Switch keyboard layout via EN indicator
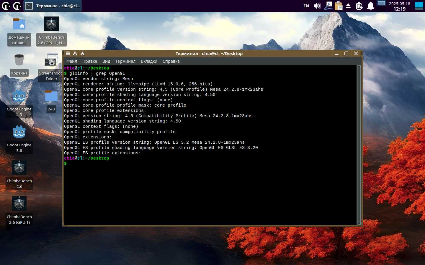Image resolution: width=425 pixels, height=265 pixels. (x=306, y=6)
